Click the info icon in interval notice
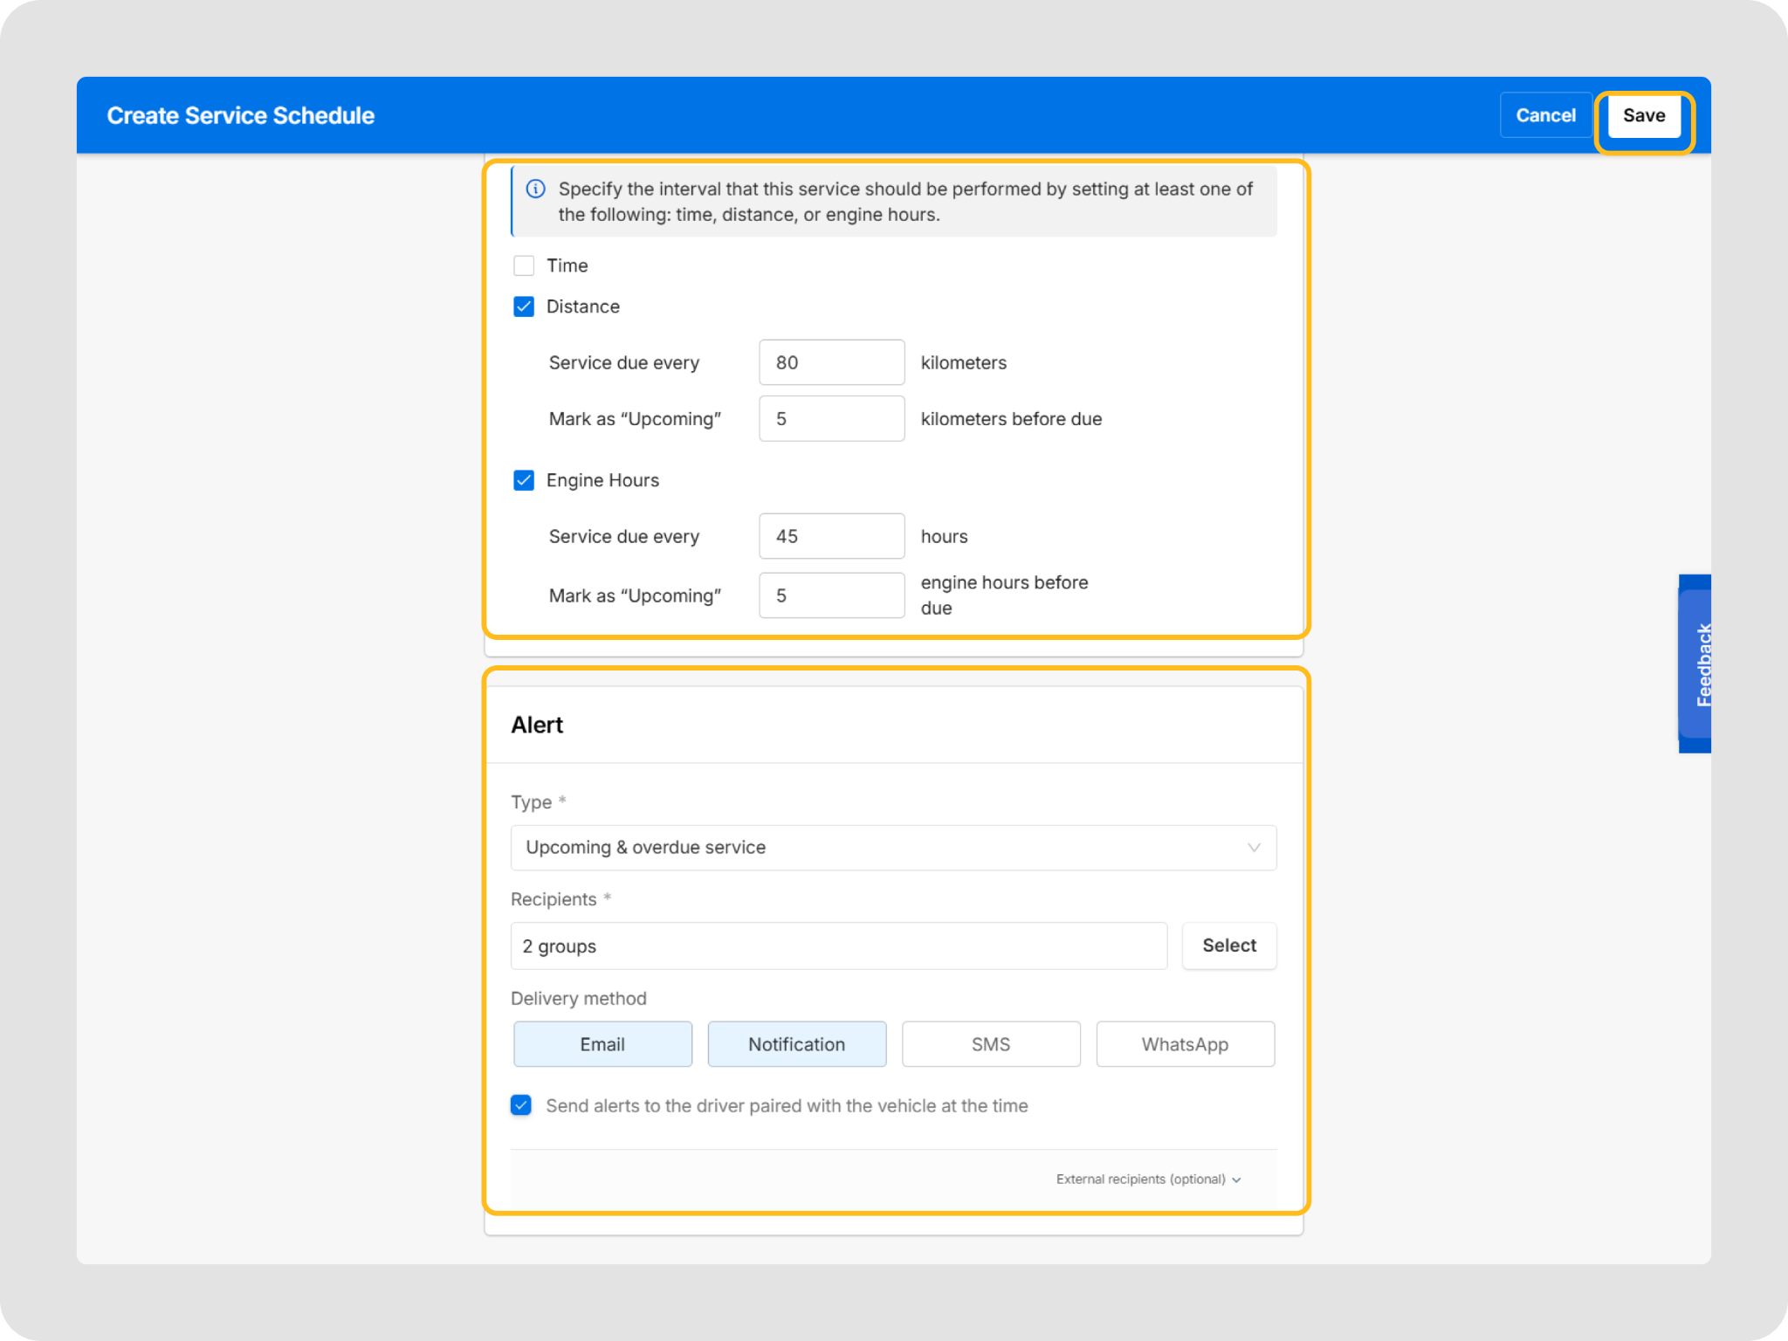This screenshot has height=1341, width=1788. [536, 189]
